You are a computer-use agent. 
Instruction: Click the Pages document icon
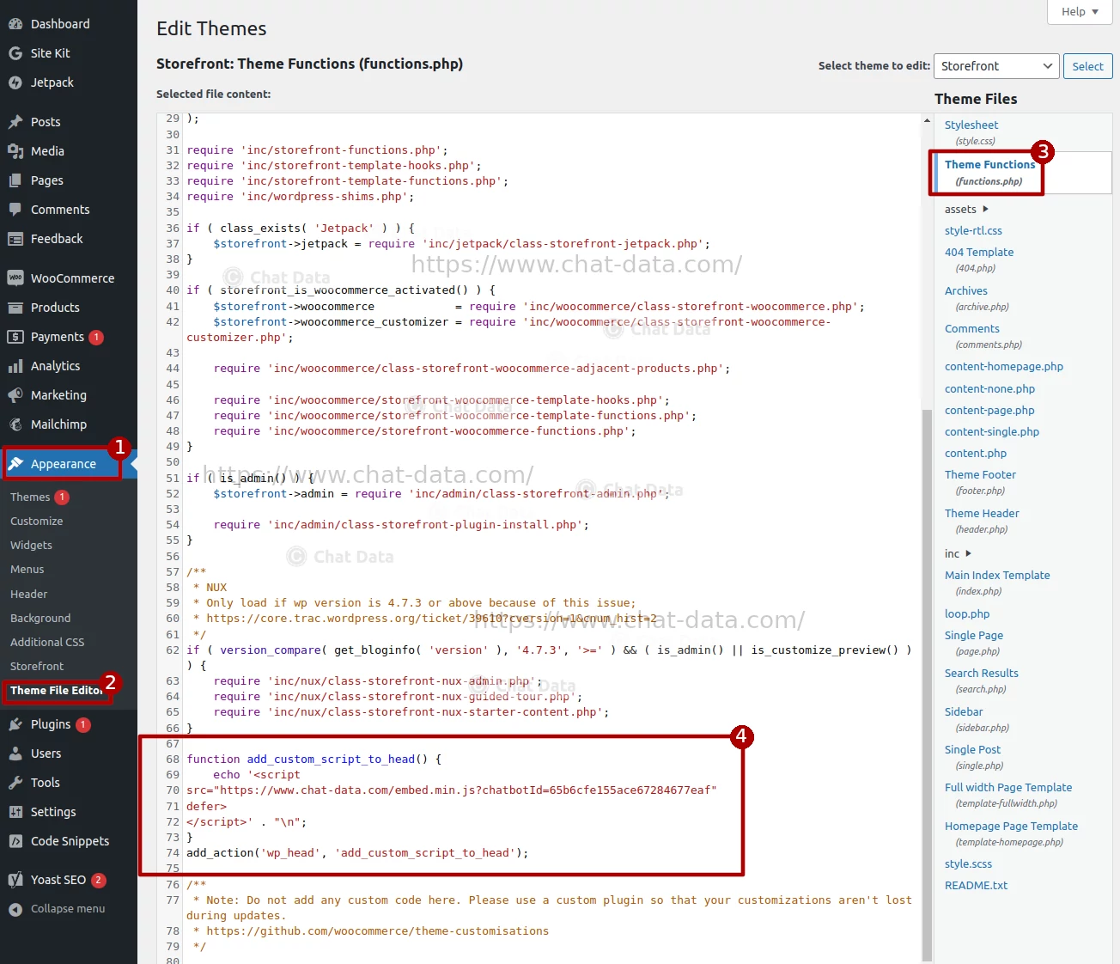pyautogui.click(x=15, y=180)
